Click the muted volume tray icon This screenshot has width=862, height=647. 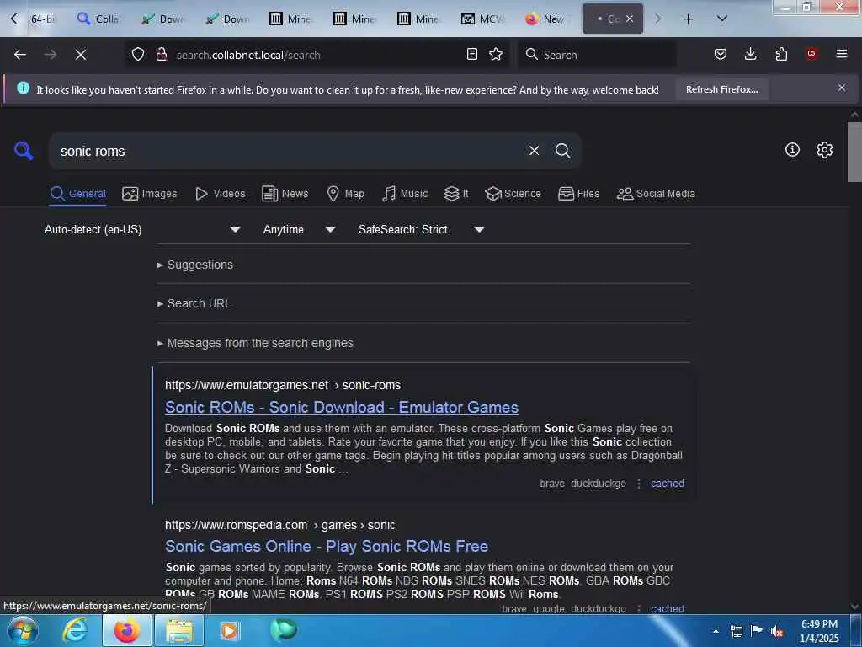click(x=777, y=631)
